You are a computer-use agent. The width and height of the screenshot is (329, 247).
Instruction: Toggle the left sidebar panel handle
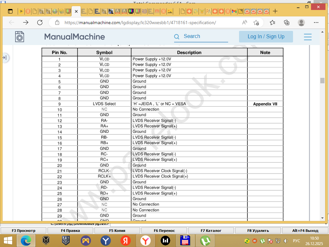tap(5, 58)
